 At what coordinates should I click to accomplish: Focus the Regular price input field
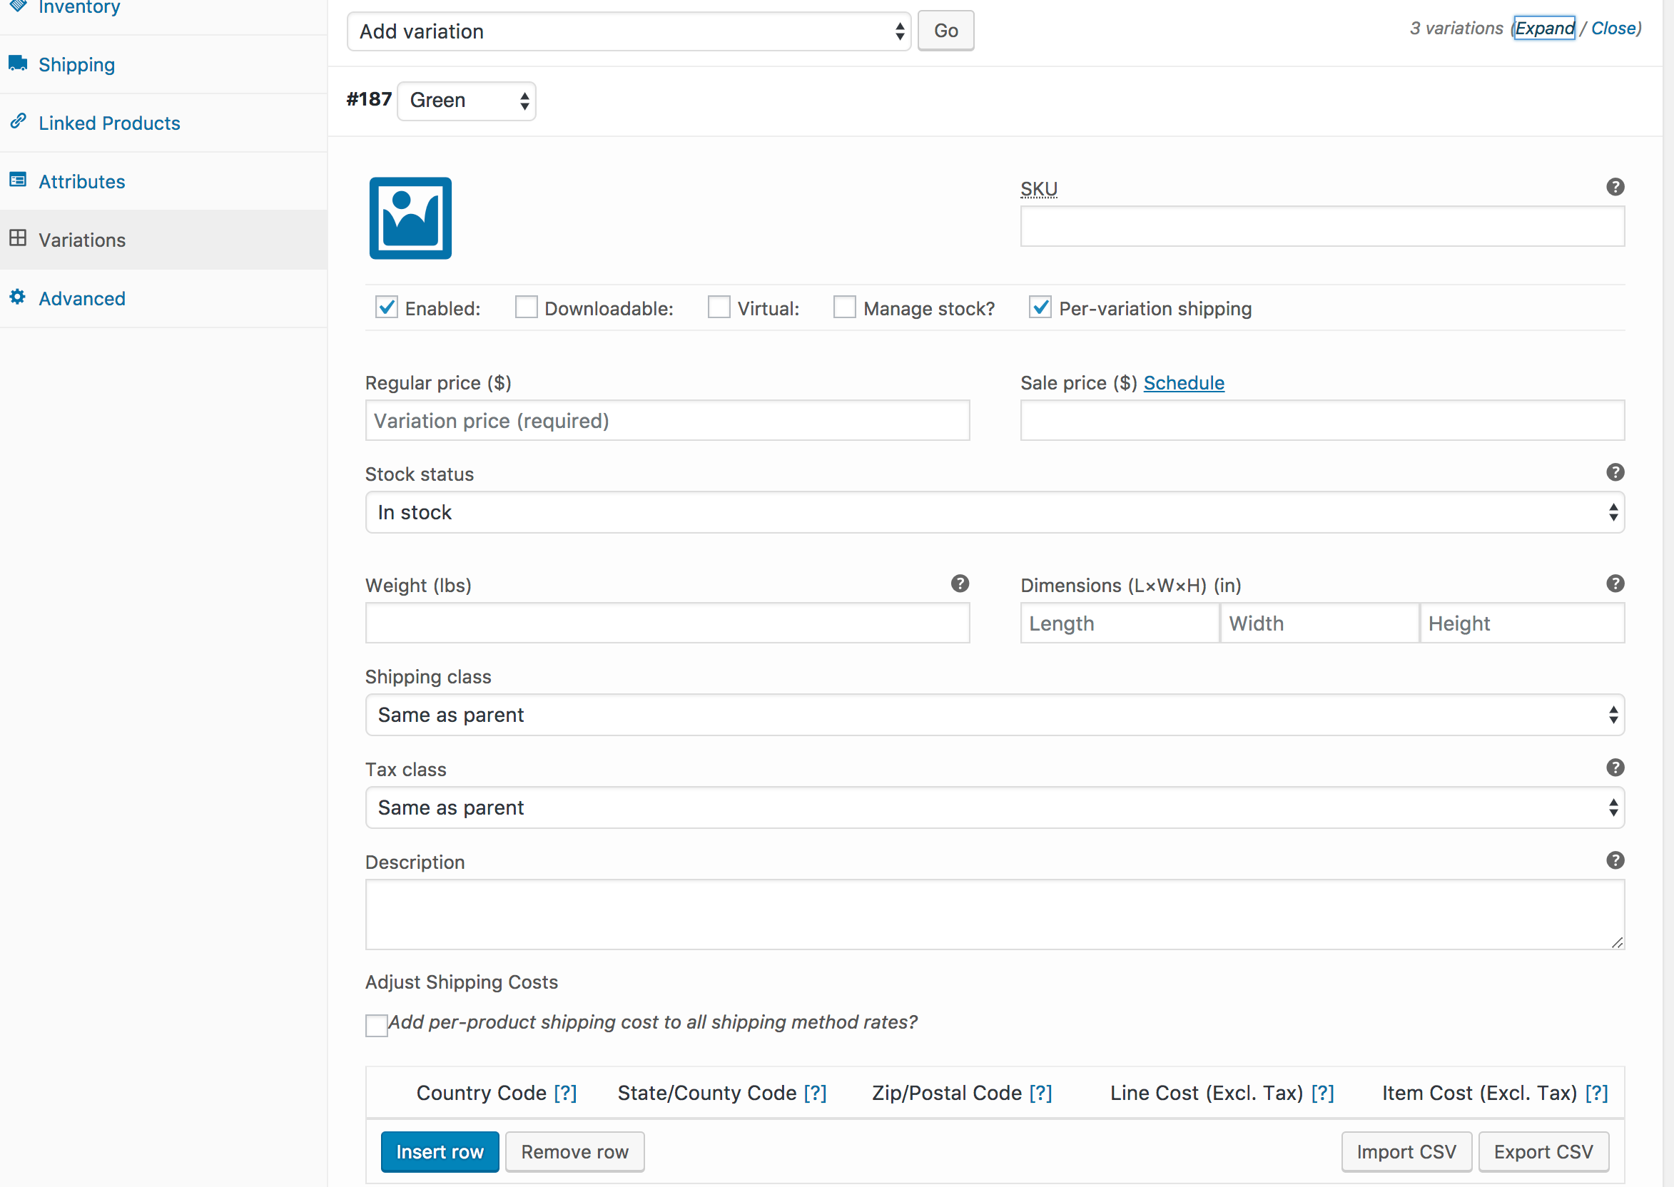667,420
